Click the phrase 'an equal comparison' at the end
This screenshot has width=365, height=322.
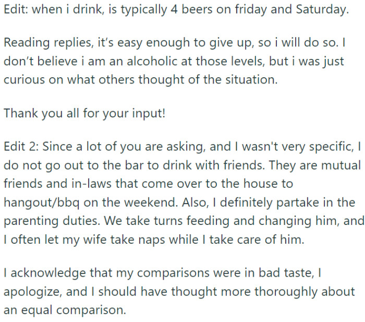[x=65, y=311]
